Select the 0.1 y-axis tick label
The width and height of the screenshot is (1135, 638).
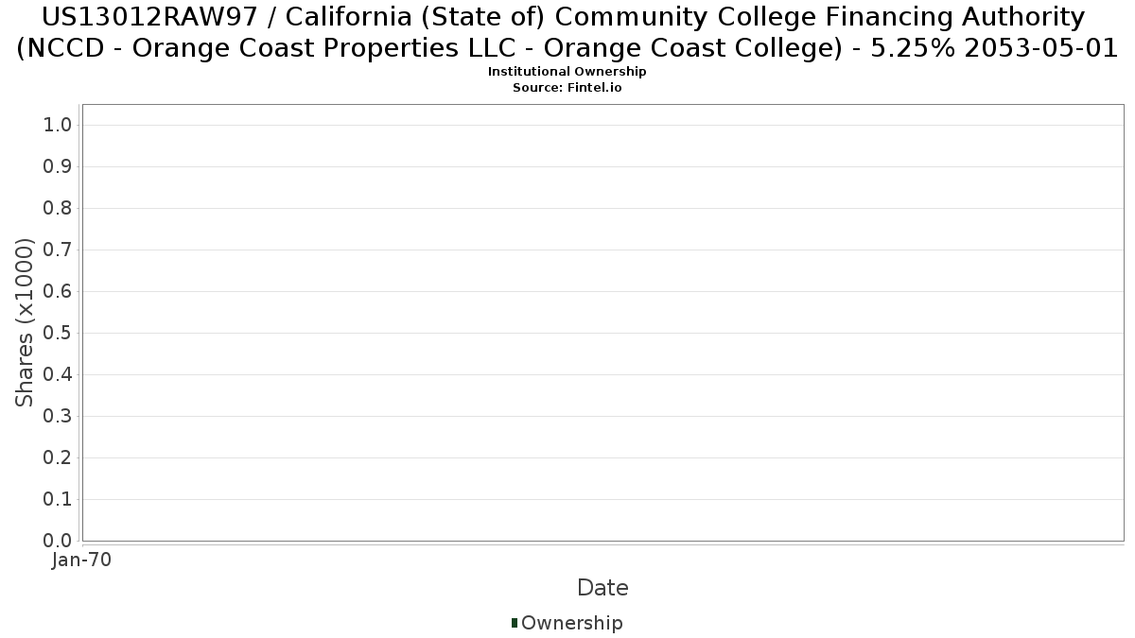[58, 500]
